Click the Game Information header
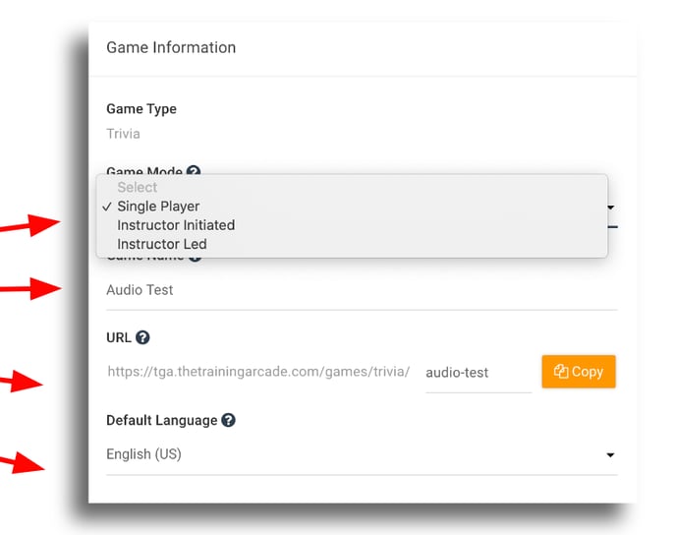Viewport: 676px width, 535px height. 171,47
